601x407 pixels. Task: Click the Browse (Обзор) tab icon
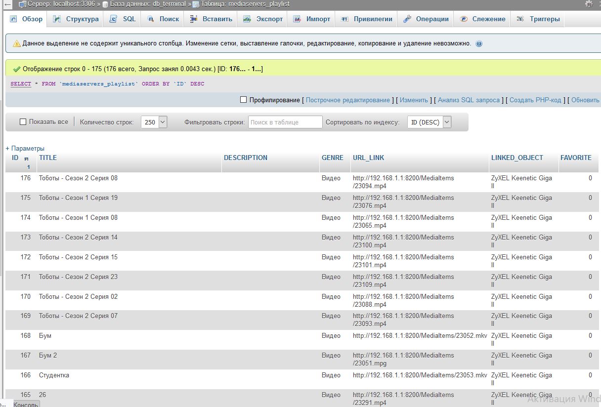tap(14, 19)
